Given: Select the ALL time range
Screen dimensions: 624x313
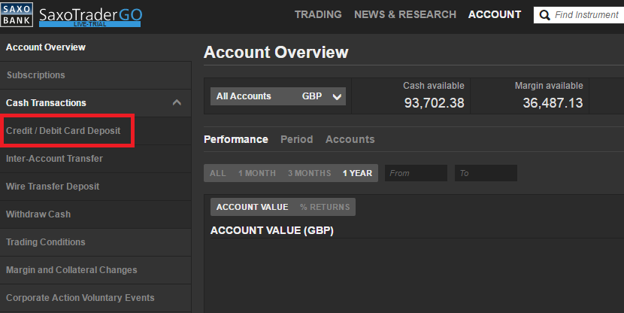Looking at the screenshot, I should [218, 173].
